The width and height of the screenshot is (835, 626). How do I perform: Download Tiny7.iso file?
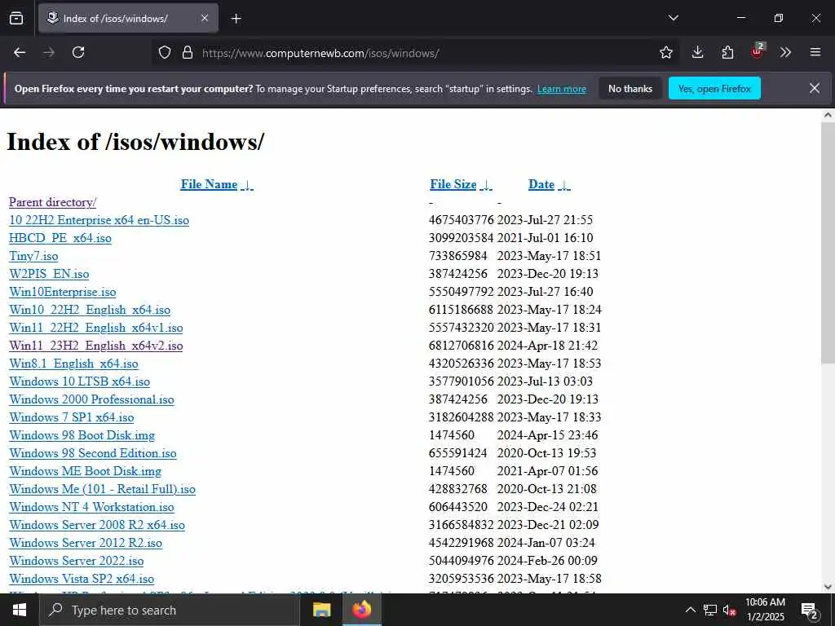coord(33,256)
